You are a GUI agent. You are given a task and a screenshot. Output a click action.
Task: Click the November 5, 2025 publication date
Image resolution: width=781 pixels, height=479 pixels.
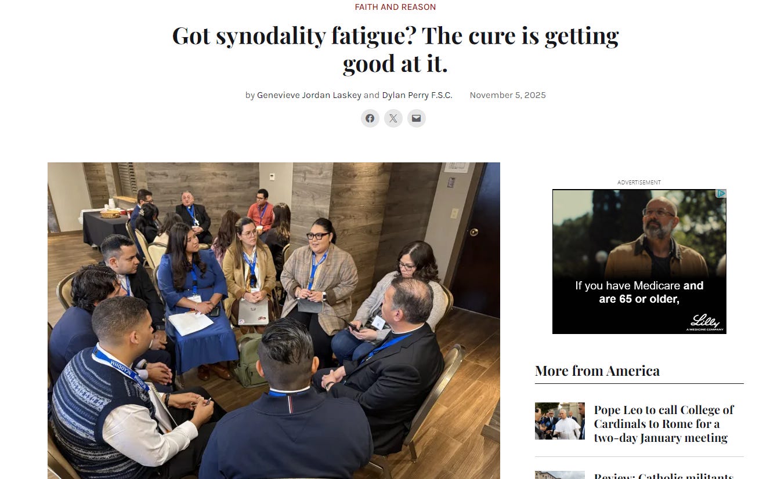[x=508, y=95]
